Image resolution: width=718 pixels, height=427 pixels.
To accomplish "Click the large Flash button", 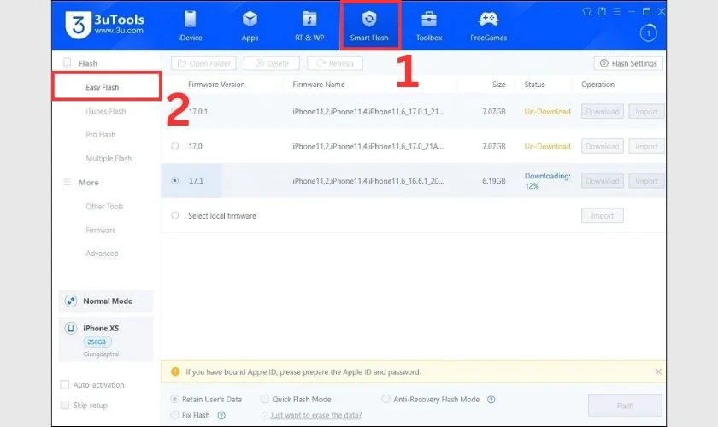I will click(625, 406).
